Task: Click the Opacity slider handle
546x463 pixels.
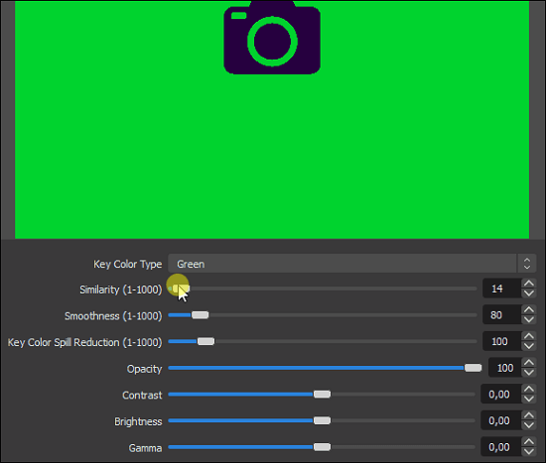Action: (474, 368)
